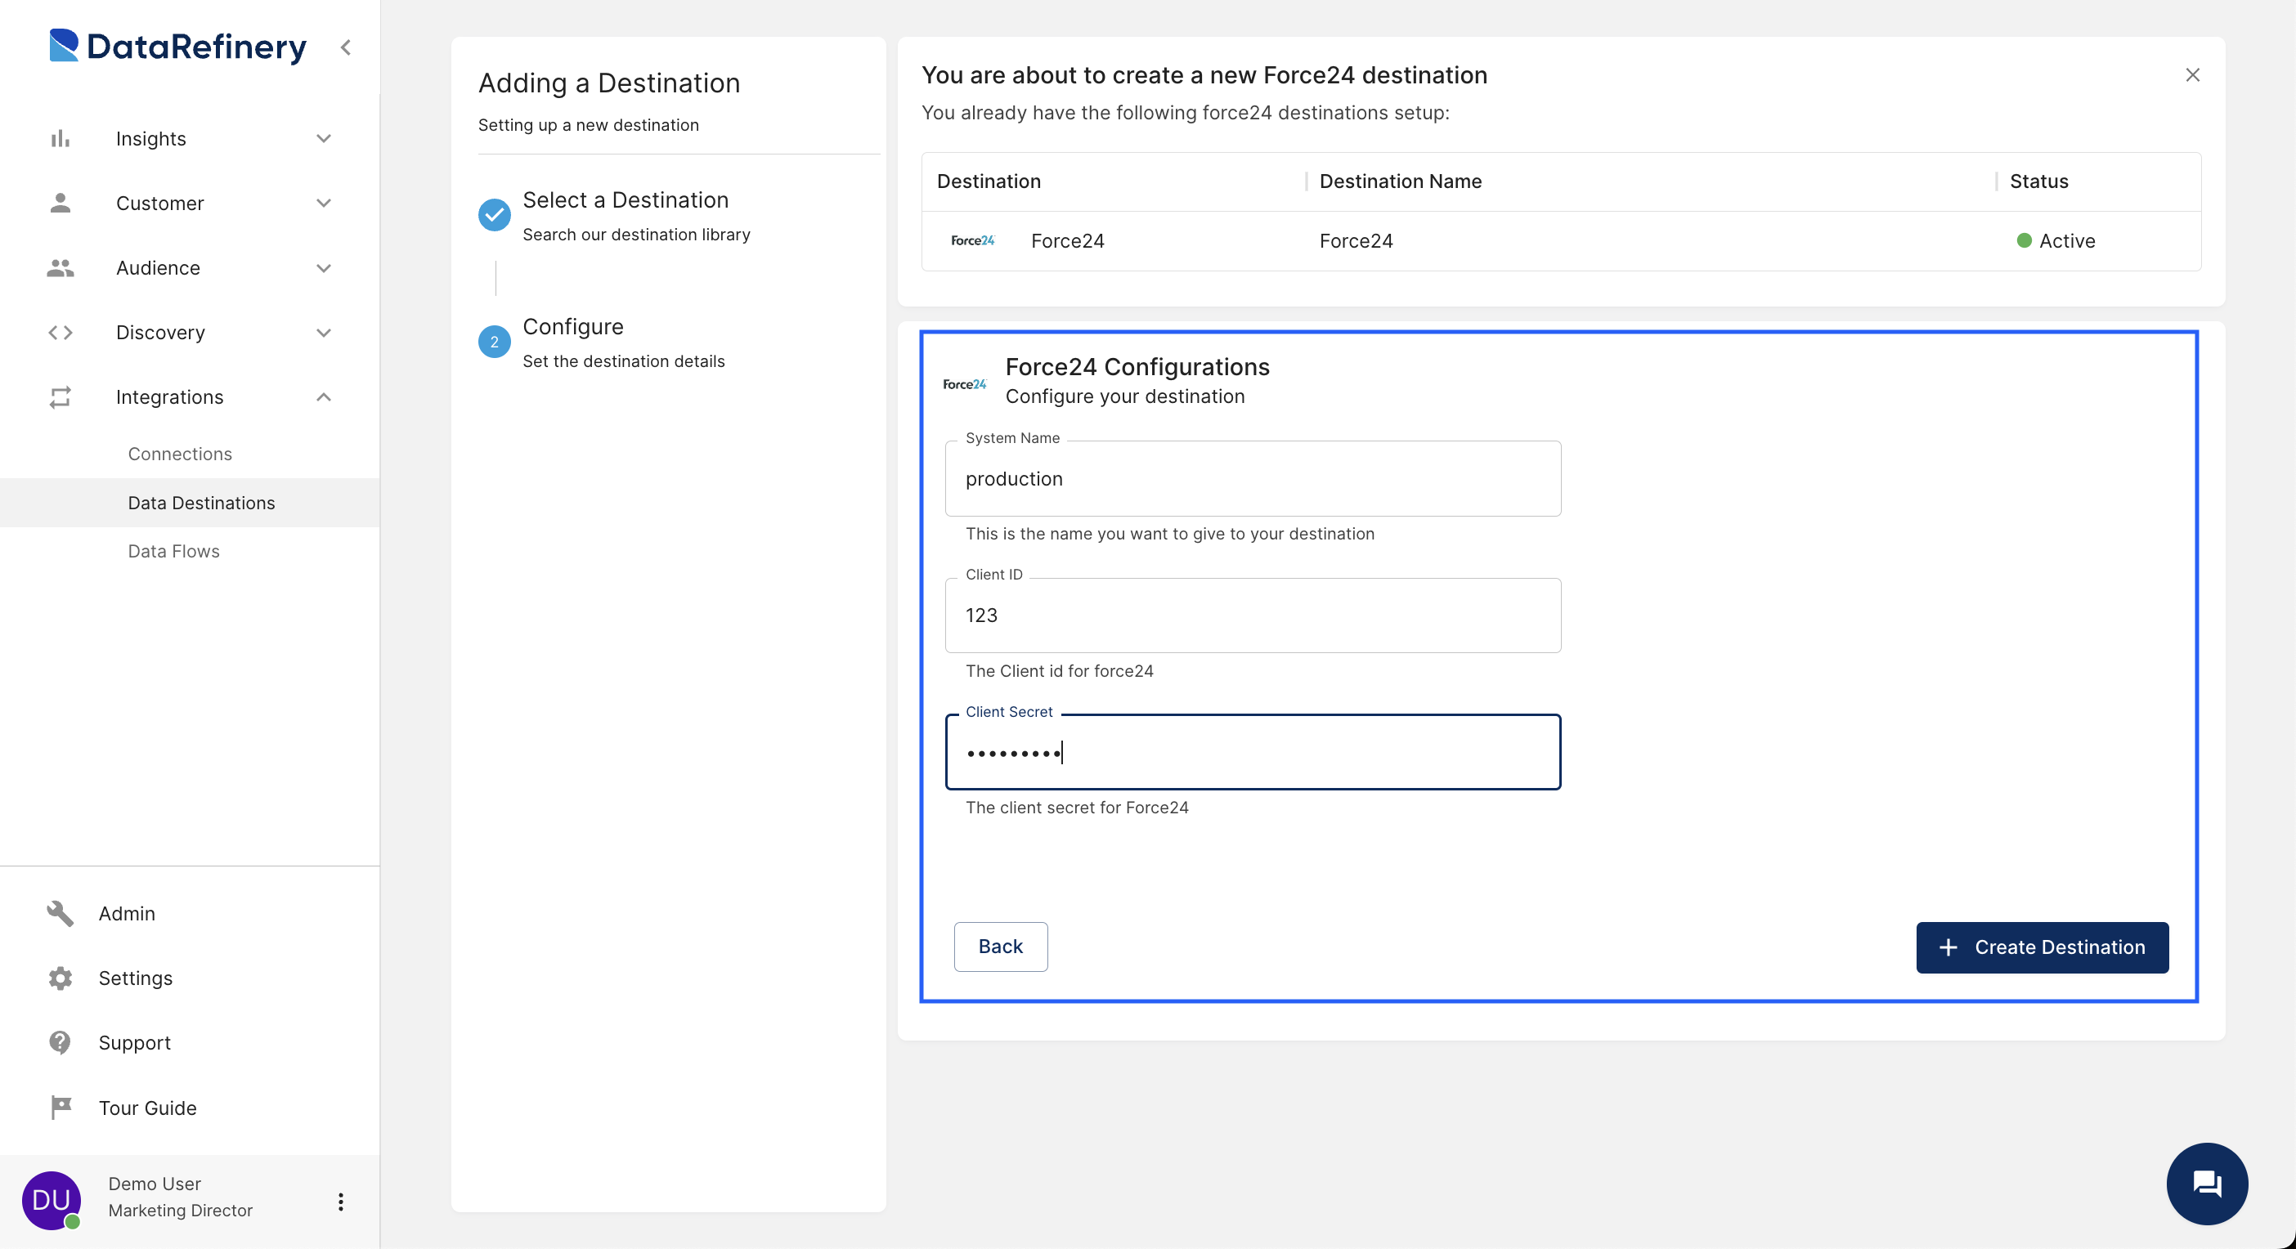The image size is (2296, 1249).
Task: Expand the Customer menu chevron
Action: point(324,203)
